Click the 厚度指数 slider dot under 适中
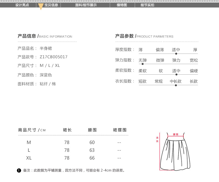The width and height of the screenshot is (219, 182). tap(176, 54)
